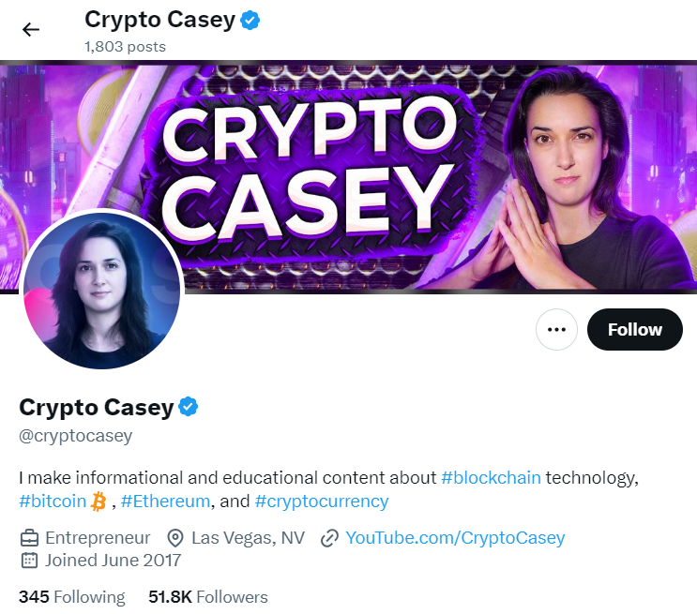697x614 pixels.
Task: Open the #bitcoin hashtag
Action: coord(53,502)
